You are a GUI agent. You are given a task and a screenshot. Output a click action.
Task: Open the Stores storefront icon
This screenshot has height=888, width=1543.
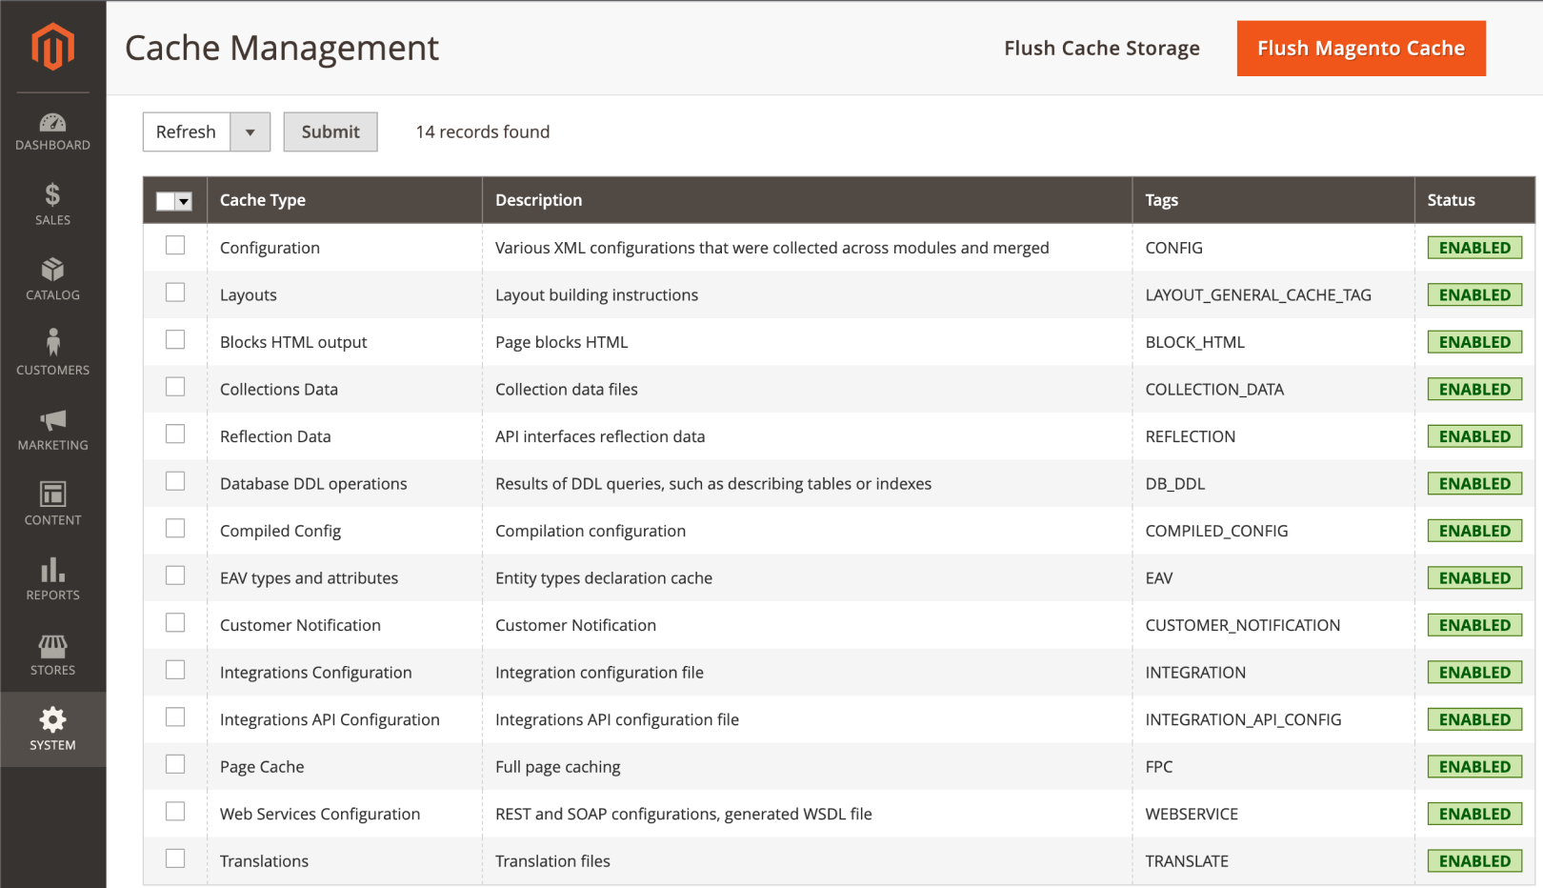click(x=52, y=646)
